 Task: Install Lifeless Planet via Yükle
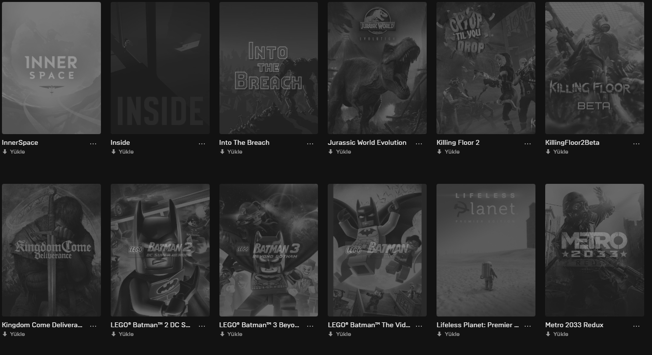[449, 334]
